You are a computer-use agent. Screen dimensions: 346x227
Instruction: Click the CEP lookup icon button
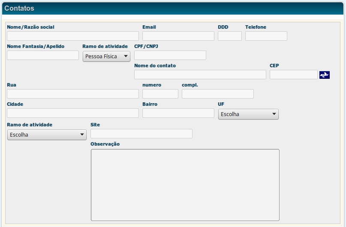click(x=324, y=75)
